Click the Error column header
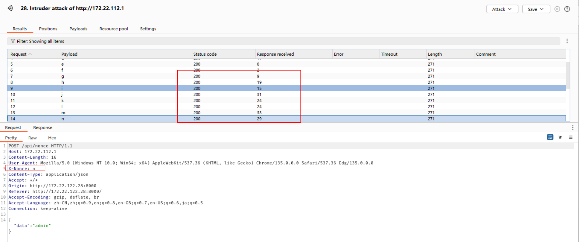Image resolution: width=579 pixels, height=242 pixels. pos(356,54)
